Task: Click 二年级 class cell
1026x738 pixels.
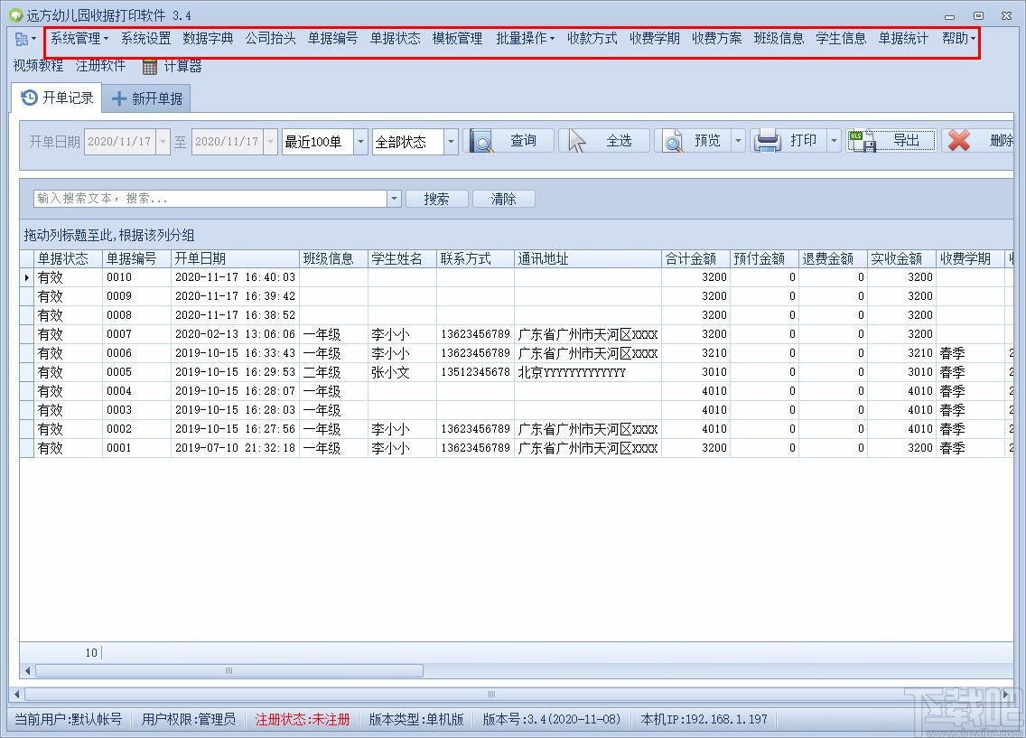Action: coord(333,372)
